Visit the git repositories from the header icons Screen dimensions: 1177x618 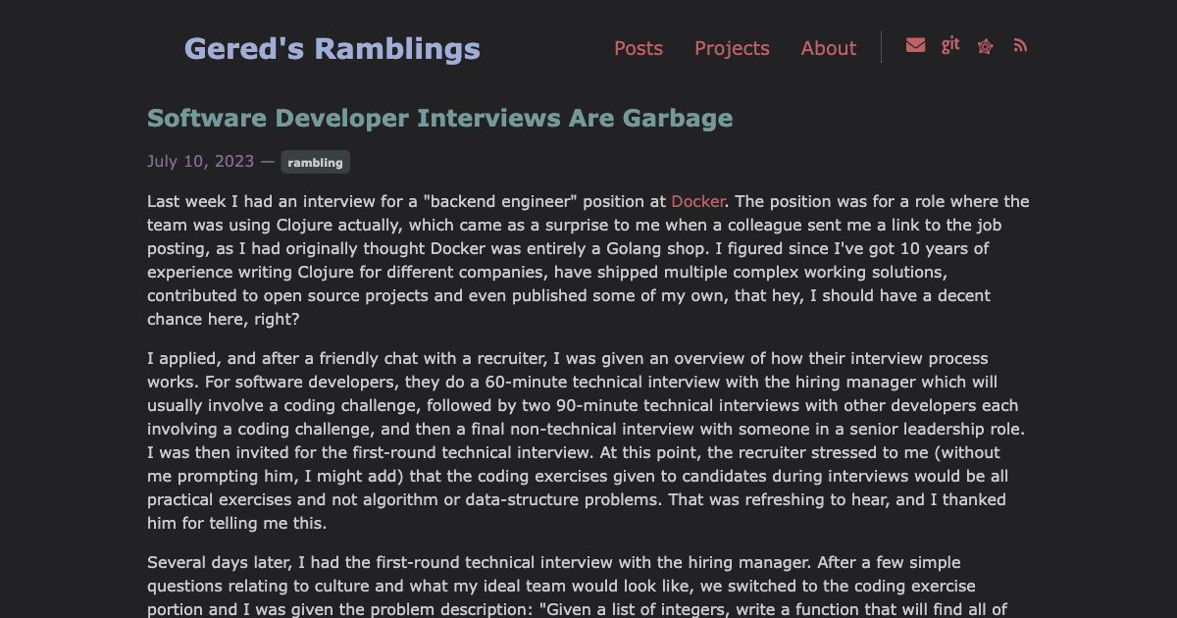pos(950,44)
